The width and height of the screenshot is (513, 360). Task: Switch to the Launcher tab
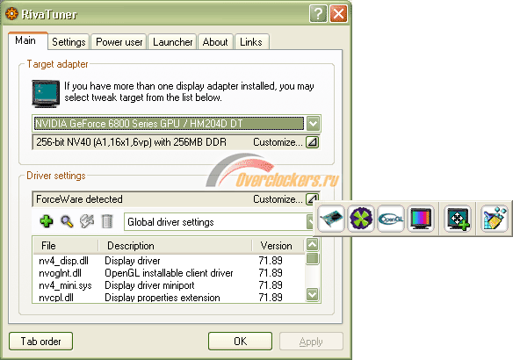pyautogui.click(x=172, y=42)
